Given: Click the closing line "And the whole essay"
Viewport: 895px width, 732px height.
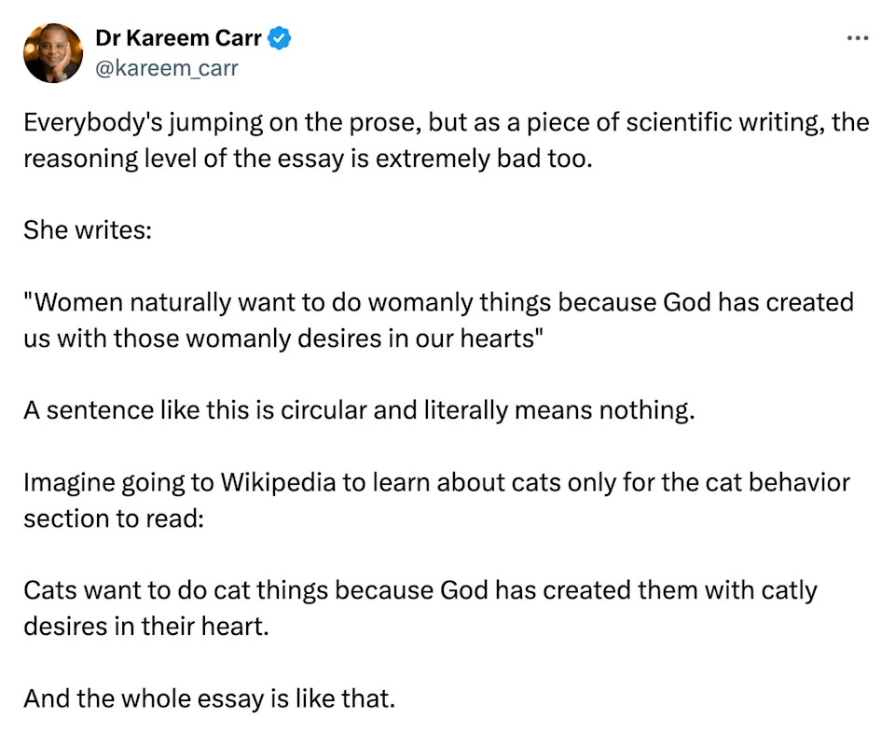Looking at the screenshot, I should 209,697.
